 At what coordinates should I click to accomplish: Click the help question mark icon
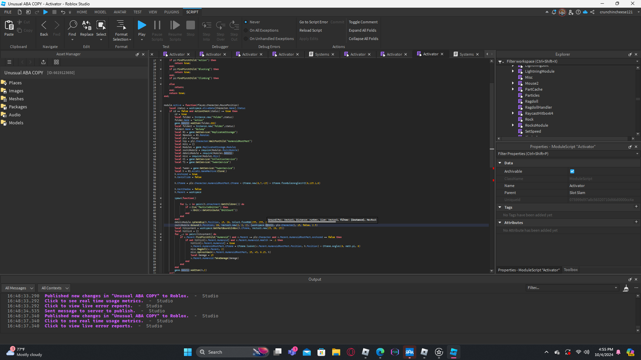[x=578, y=12]
